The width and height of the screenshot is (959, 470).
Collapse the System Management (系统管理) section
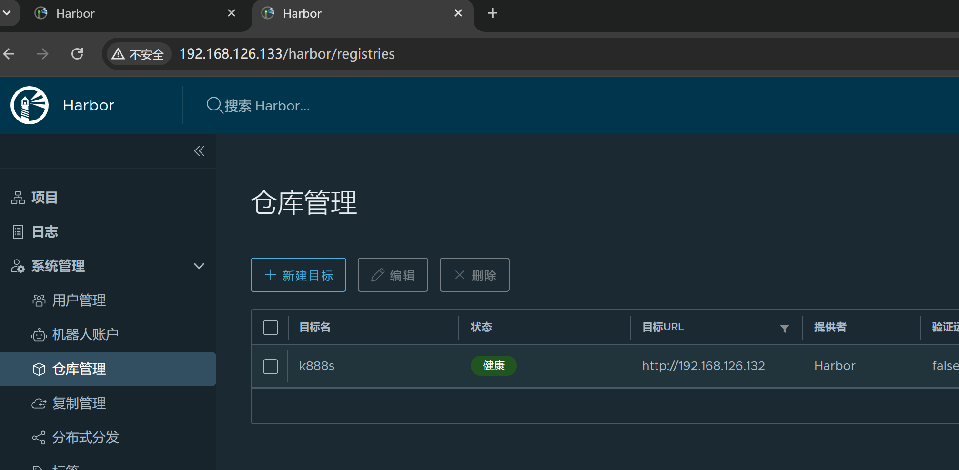click(199, 266)
